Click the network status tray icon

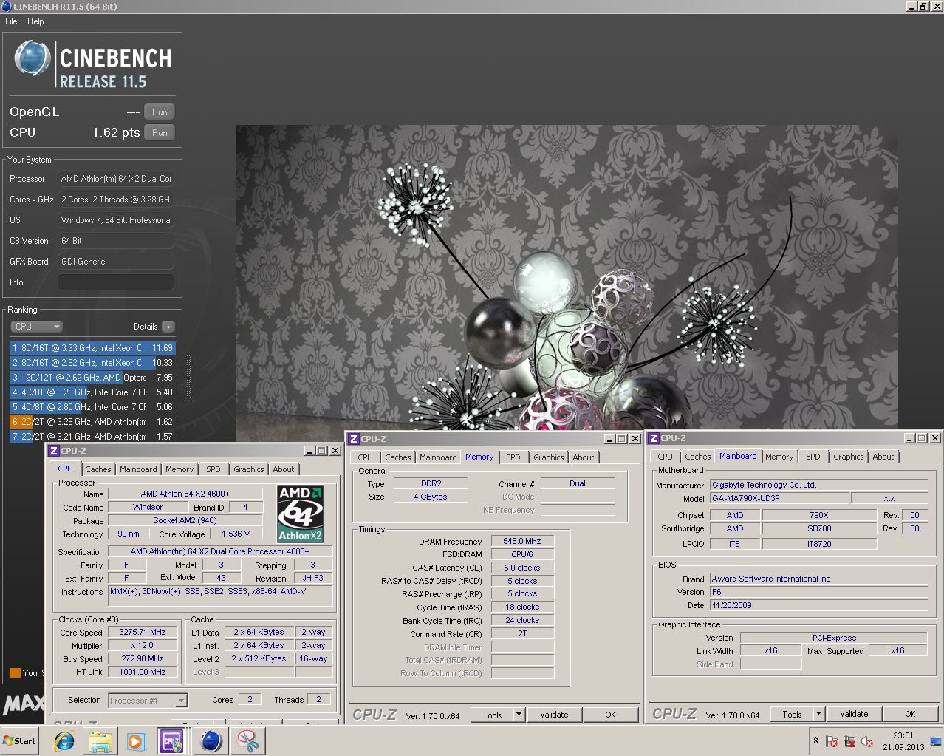[849, 741]
